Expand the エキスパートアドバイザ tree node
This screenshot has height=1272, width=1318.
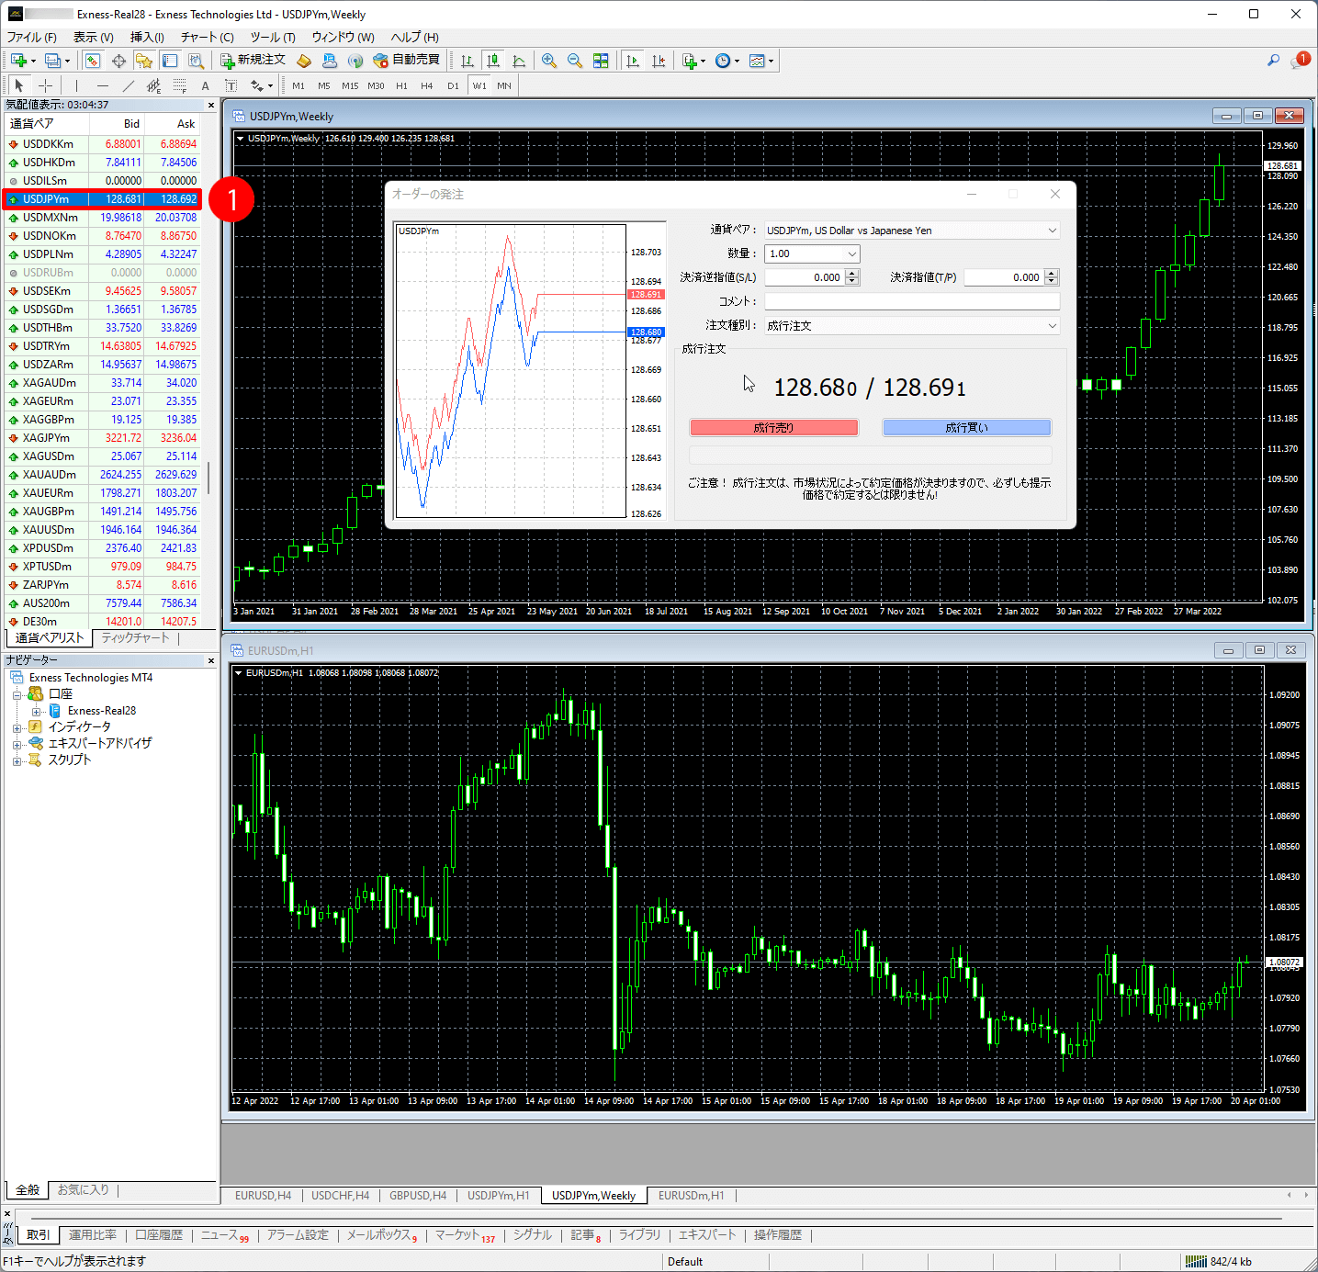click(x=17, y=745)
